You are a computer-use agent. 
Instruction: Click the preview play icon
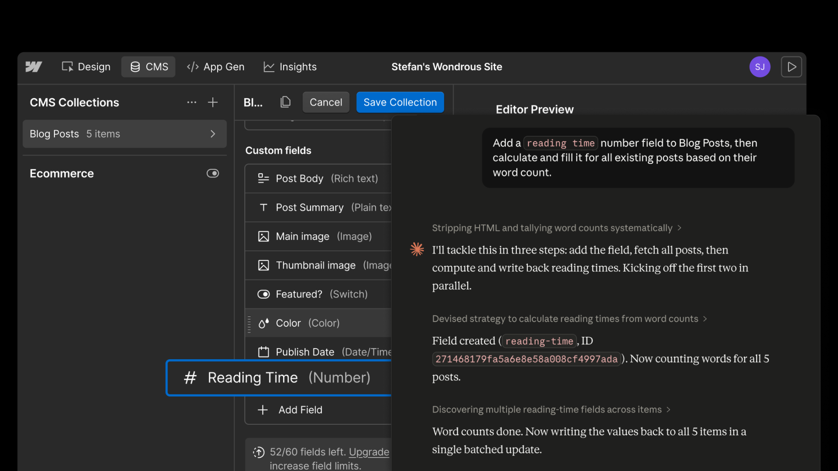pyautogui.click(x=791, y=67)
